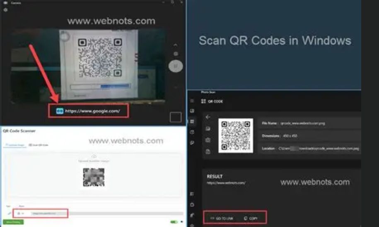
Task: Click the up chevron above Camera mode icons
Action: click(x=176, y=45)
